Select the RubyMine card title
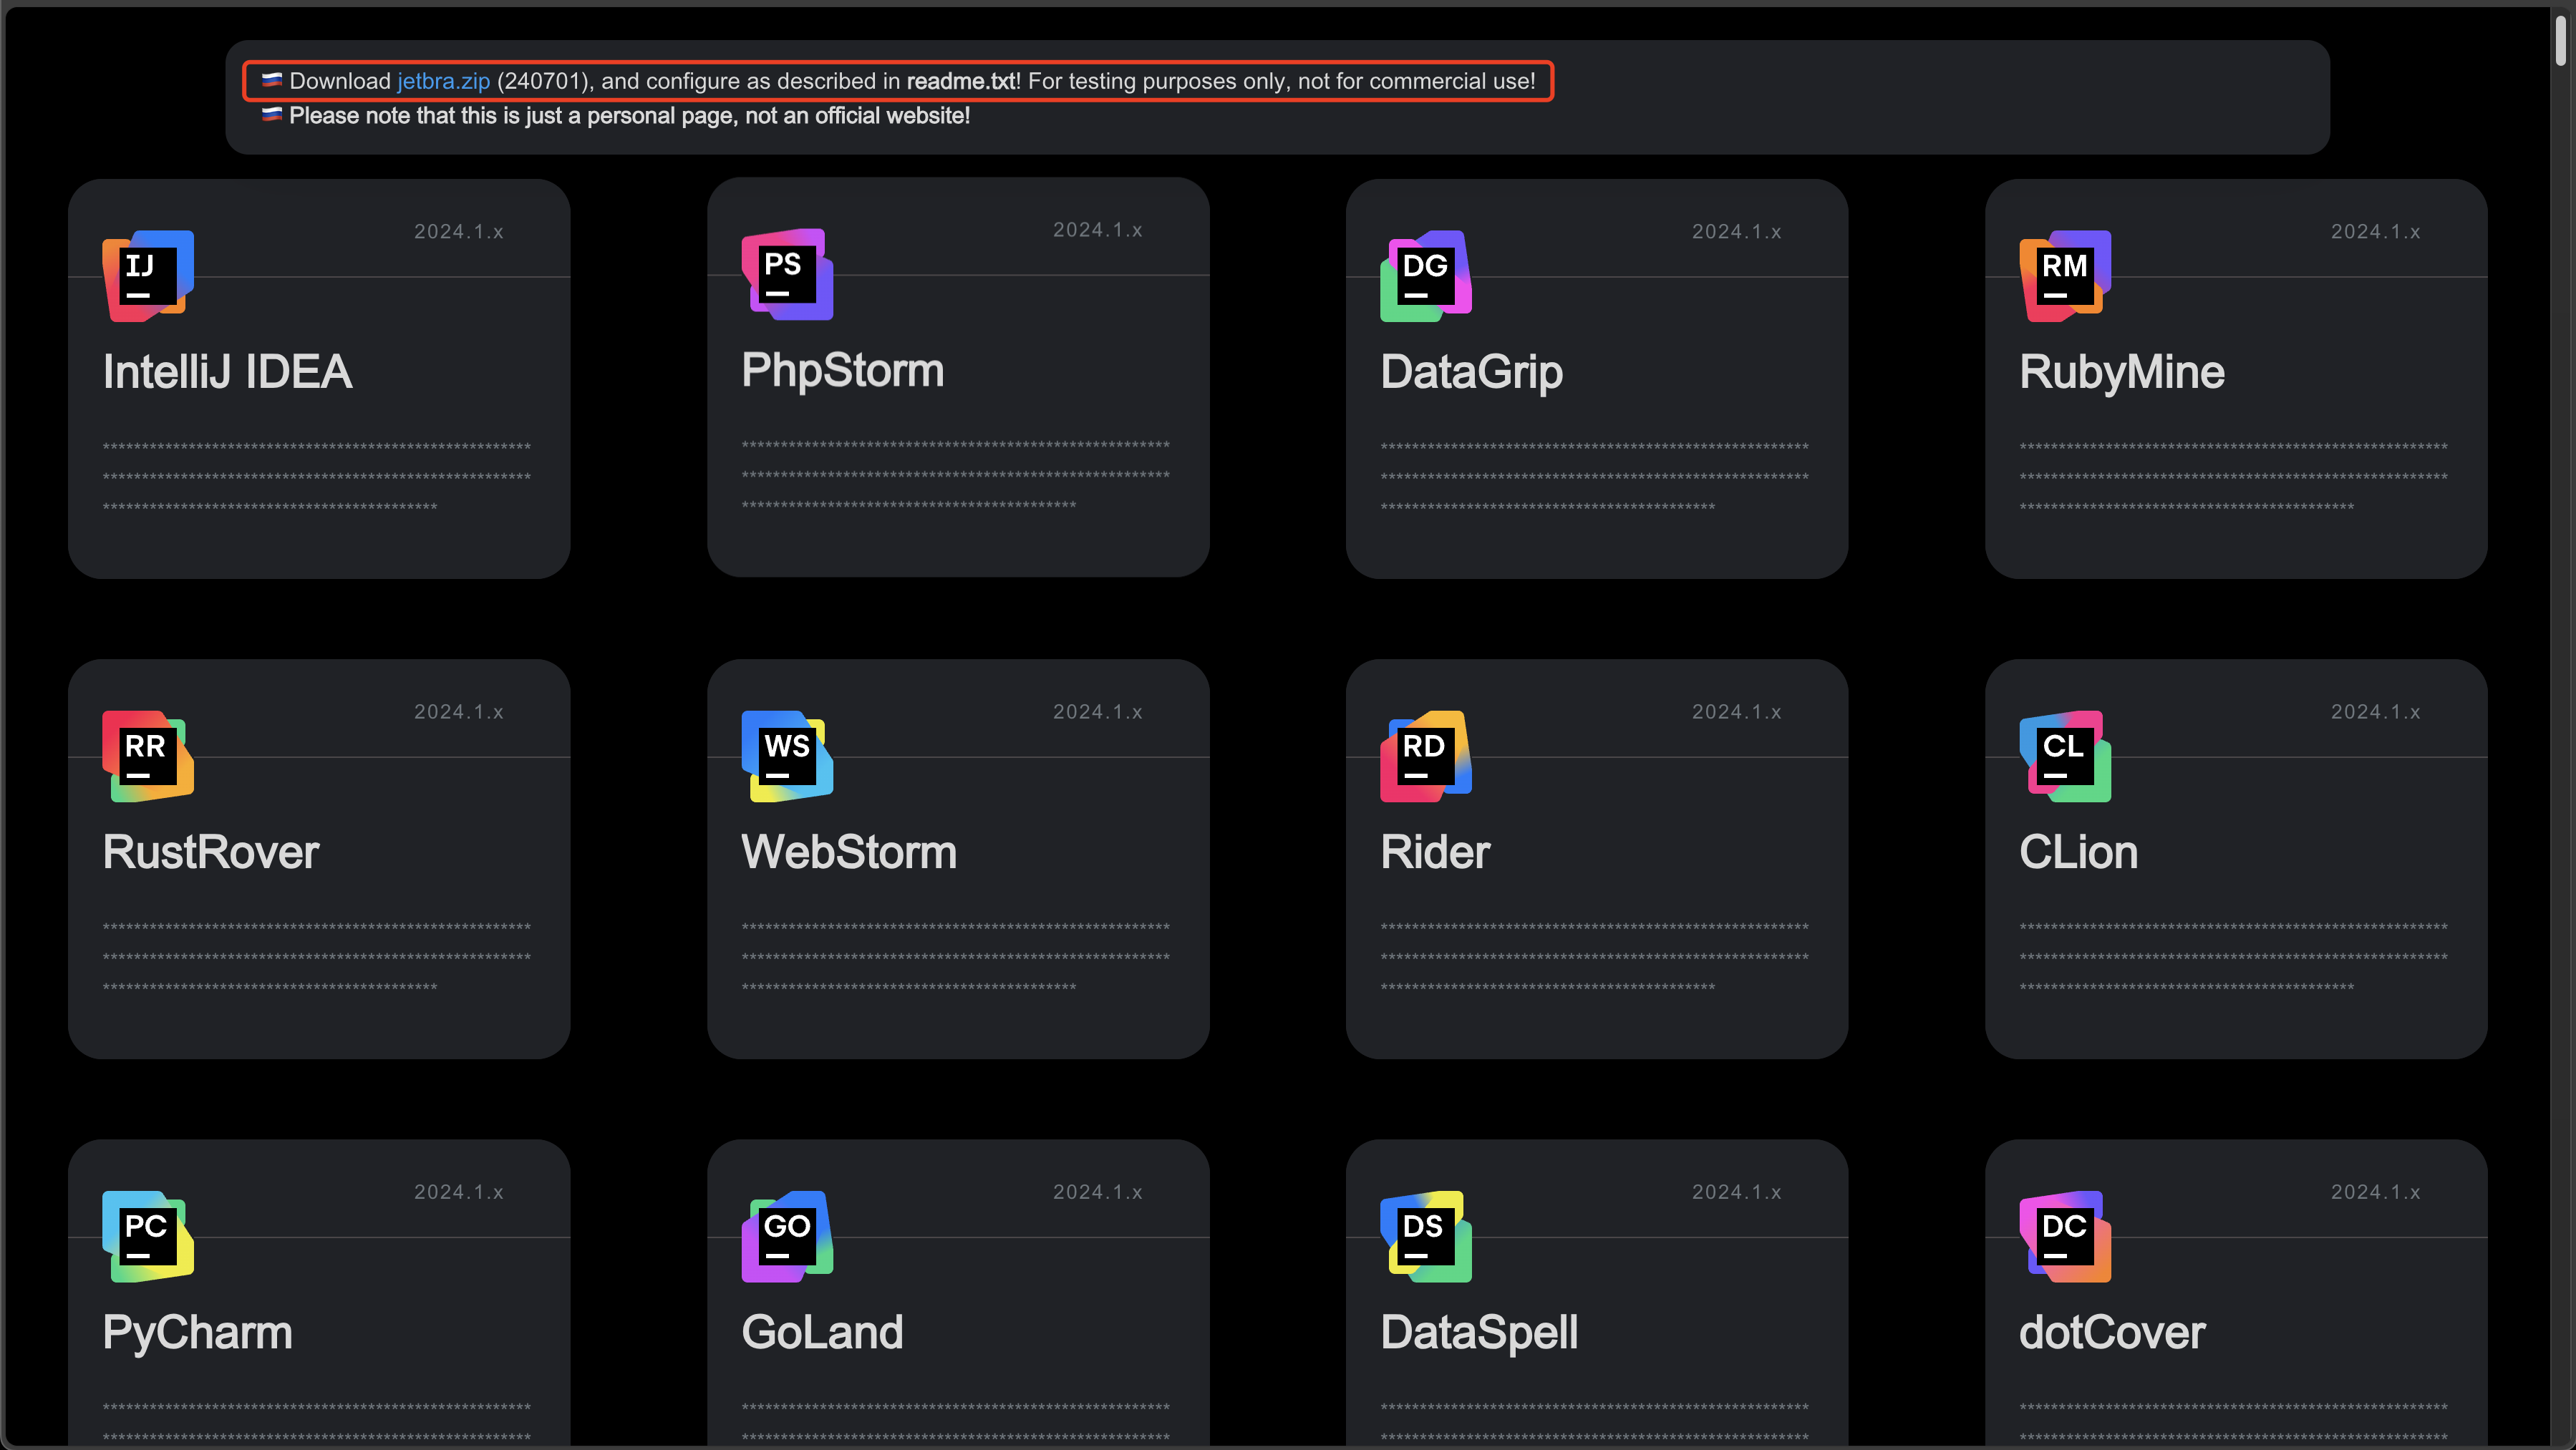This screenshot has height=1450, width=2576. tap(2121, 371)
